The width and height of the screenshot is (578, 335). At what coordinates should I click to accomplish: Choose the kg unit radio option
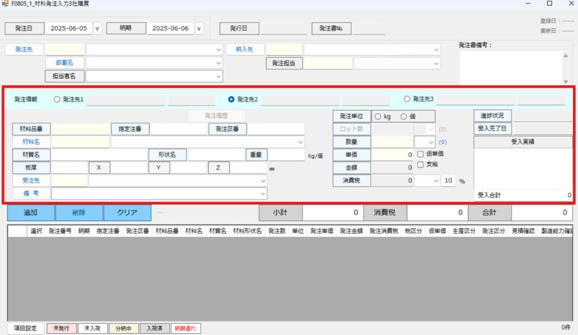click(x=378, y=116)
